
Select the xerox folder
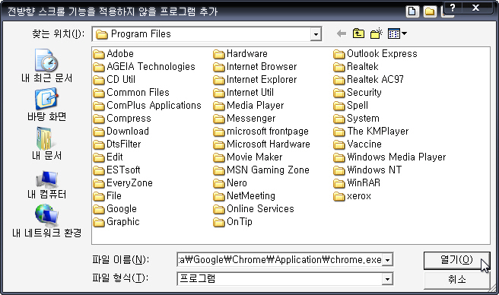(352, 196)
